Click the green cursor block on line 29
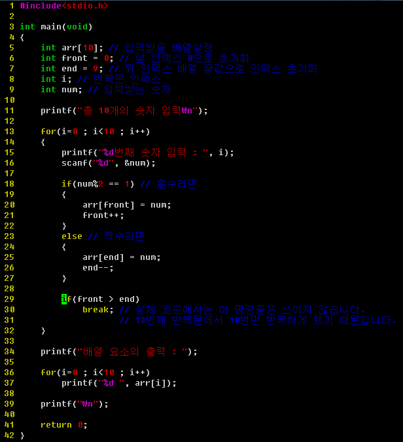403x442 pixels. coord(64,299)
